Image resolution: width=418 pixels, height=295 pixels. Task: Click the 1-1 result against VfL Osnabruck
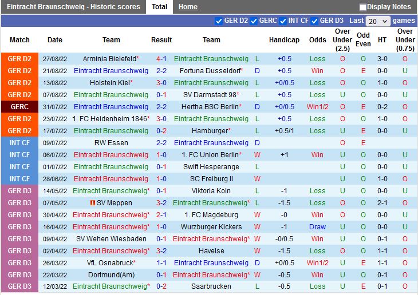pos(161,263)
